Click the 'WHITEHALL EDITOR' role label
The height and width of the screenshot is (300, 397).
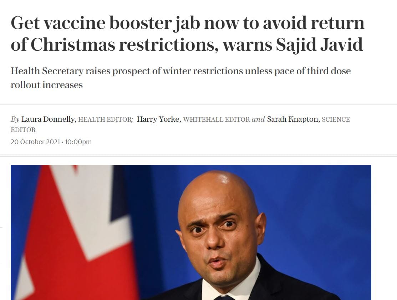217,120
